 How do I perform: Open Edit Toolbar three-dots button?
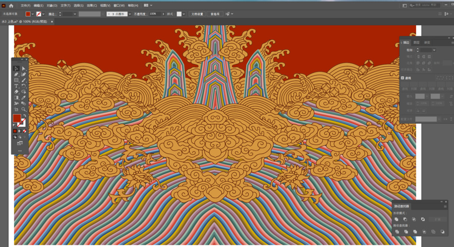click(x=20, y=151)
